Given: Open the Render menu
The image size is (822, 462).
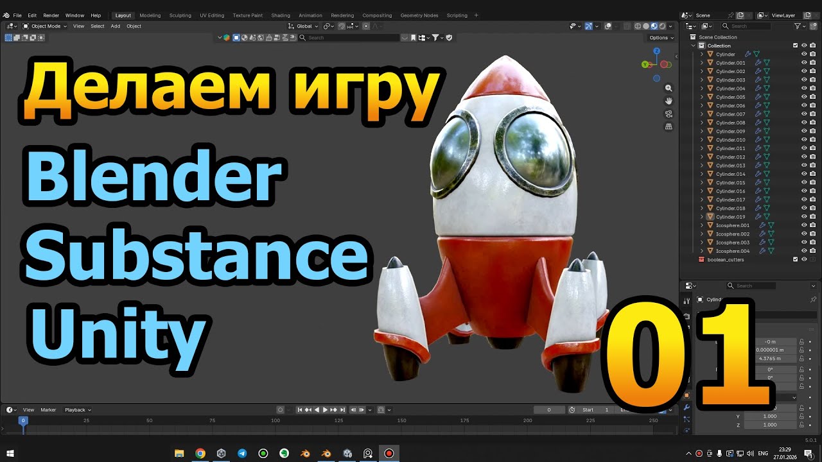Looking at the screenshot, I should point(51,15).
